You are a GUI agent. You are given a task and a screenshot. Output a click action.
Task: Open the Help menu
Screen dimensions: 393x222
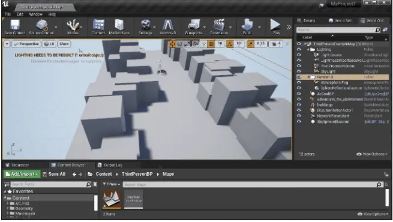[x=52, y=14]
